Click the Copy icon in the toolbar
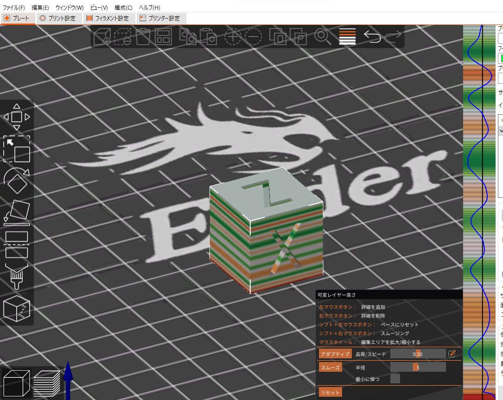Viewport: 503px width, 400px height. click(187, 37)
